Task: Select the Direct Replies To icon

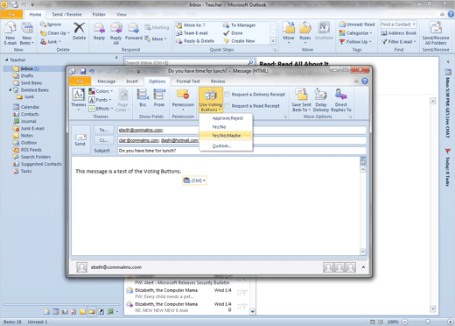Action: point(341,100)
